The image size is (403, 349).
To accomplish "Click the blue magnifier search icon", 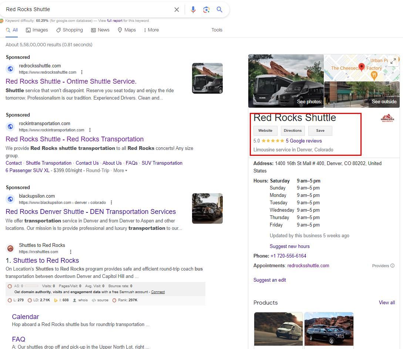I will [219, 10].
